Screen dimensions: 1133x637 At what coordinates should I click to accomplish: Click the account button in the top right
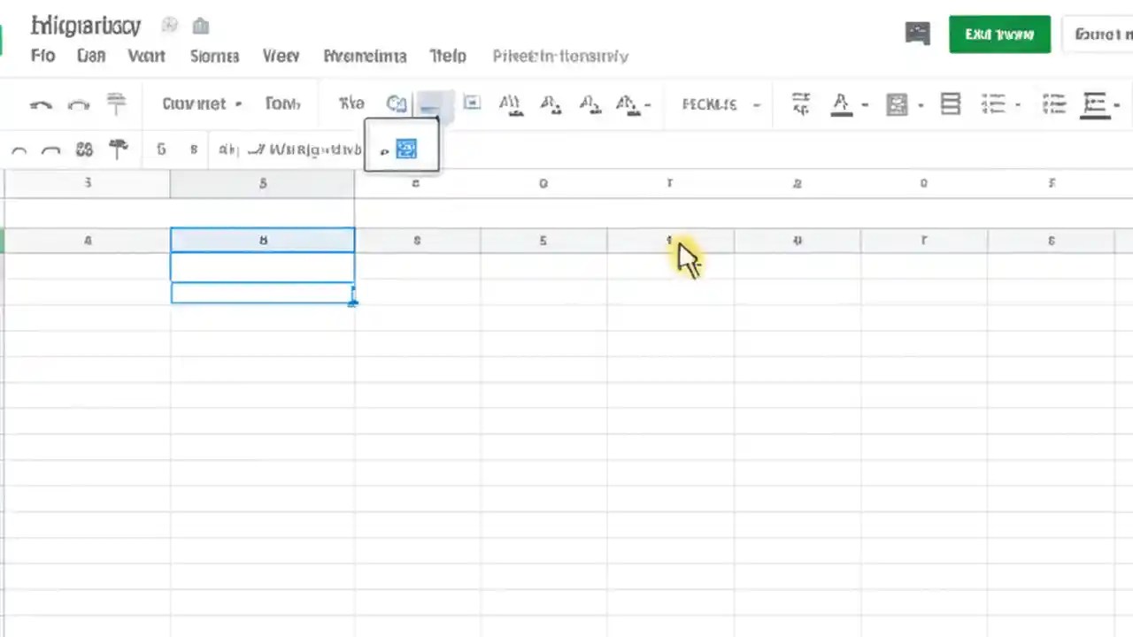(1103, 34)
